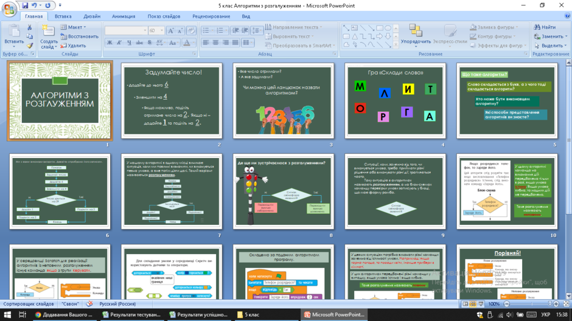The width and height of the screenshot is (572, 321).
Task: Click the Save icon in quick access toolbar
Action: coord(25,5)
